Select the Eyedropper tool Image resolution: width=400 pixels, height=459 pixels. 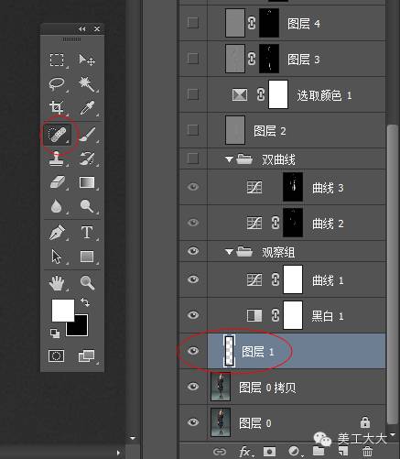tap(87, 107)
